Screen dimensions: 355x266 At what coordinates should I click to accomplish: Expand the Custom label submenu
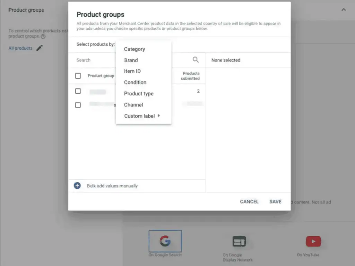[x=142, y=116]
